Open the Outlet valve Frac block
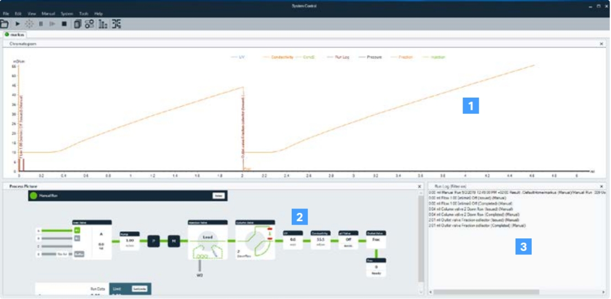This screenshot has width=611, height=299. pyautogui.click(x=377, y=241)
